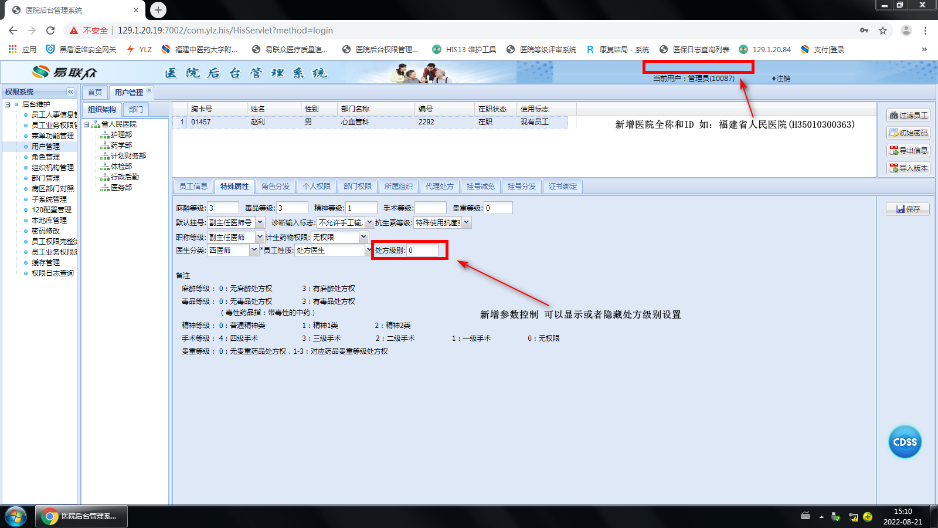This screenshot has width=938, height=528.
Task: Open the 支付|登录 bookmark
Action: (823, 49)
